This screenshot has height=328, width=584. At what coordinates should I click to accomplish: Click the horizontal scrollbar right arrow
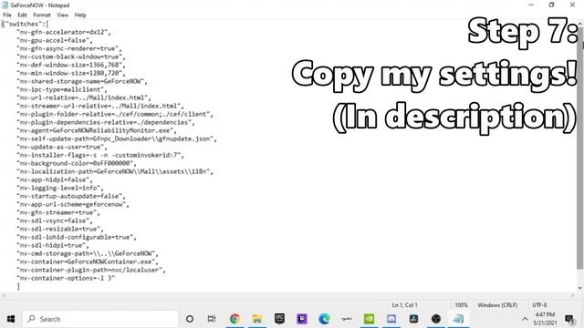pyautogui.click(x=573, y=295)
